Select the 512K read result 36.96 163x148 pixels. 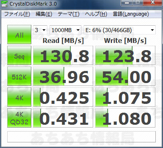tap(63, 76)
